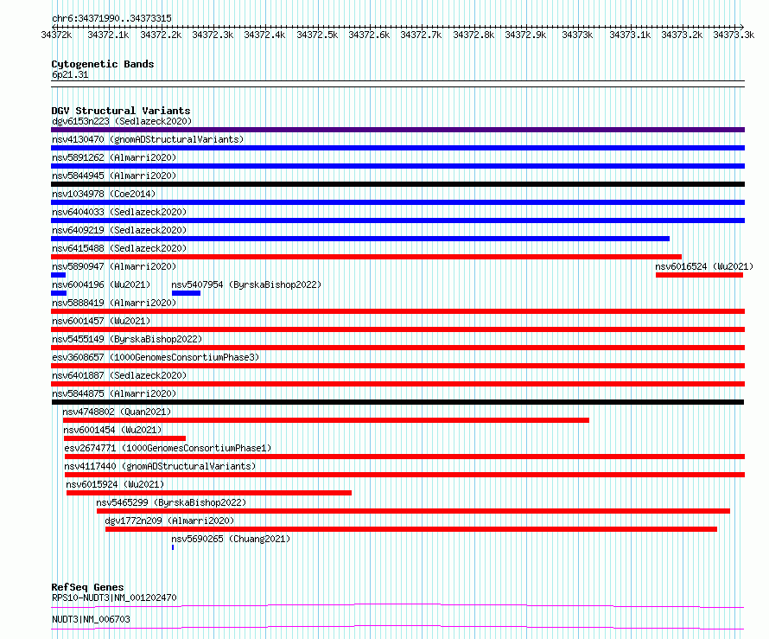Image resolution: width=769 pixels, height=639 pixels.
Task: Click the DGV Structural Variants track title
Action: point(121,111)
